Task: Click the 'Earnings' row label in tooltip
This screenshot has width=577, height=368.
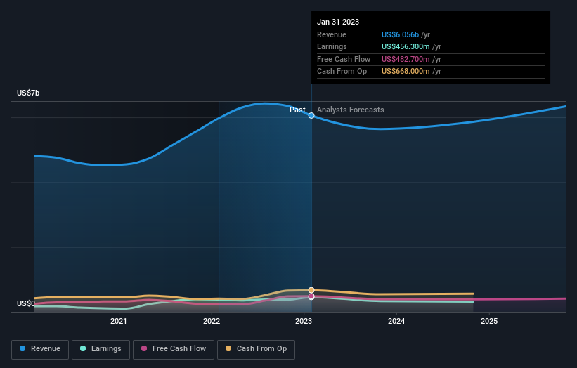Action: coord(332,46)
